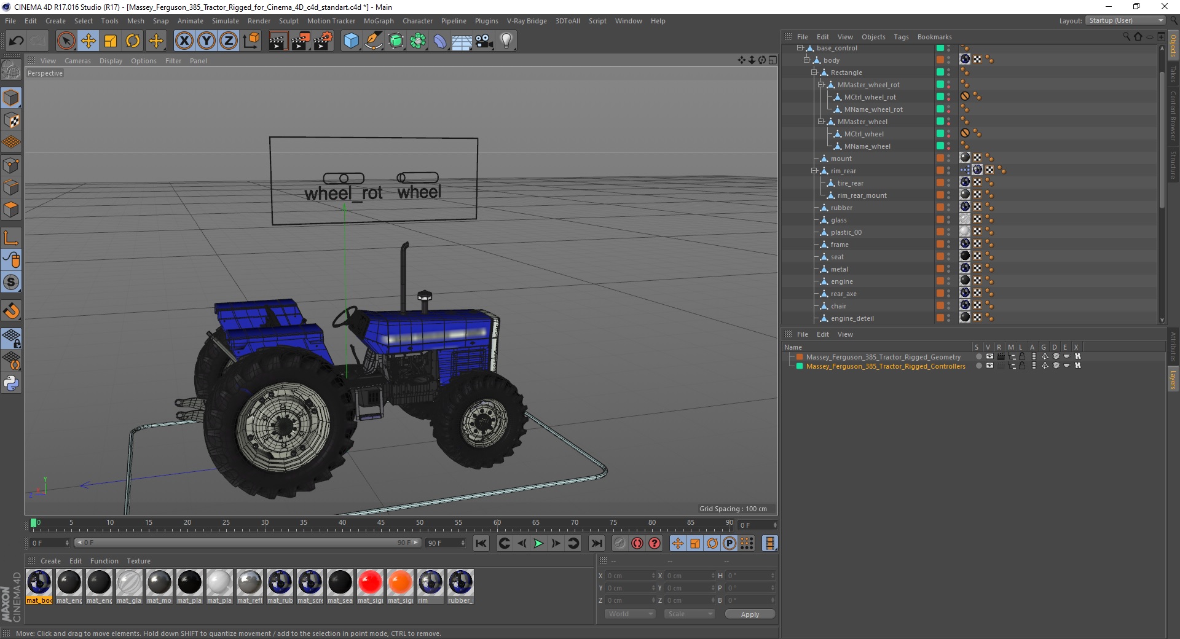Open the Objects side tab
Viewport: 1180px width, 639px height.
click(x=1173, y=45)
